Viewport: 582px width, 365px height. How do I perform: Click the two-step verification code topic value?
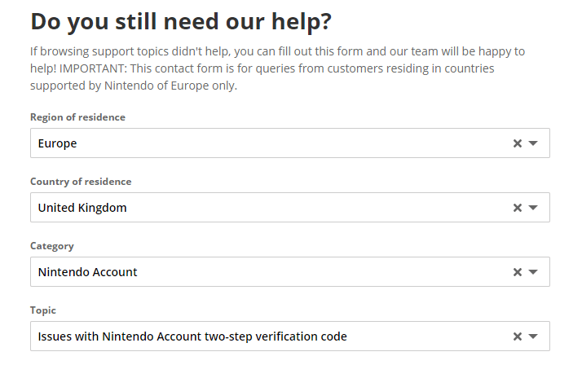(192, 336)
